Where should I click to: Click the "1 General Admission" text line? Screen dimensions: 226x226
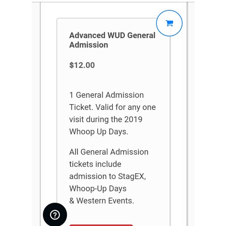(106, 95)
